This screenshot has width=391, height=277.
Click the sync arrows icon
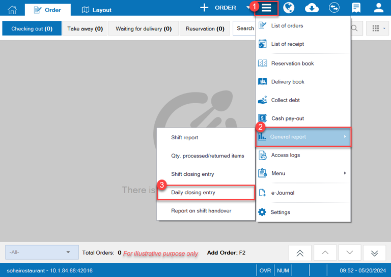click(x=334, y=8)
